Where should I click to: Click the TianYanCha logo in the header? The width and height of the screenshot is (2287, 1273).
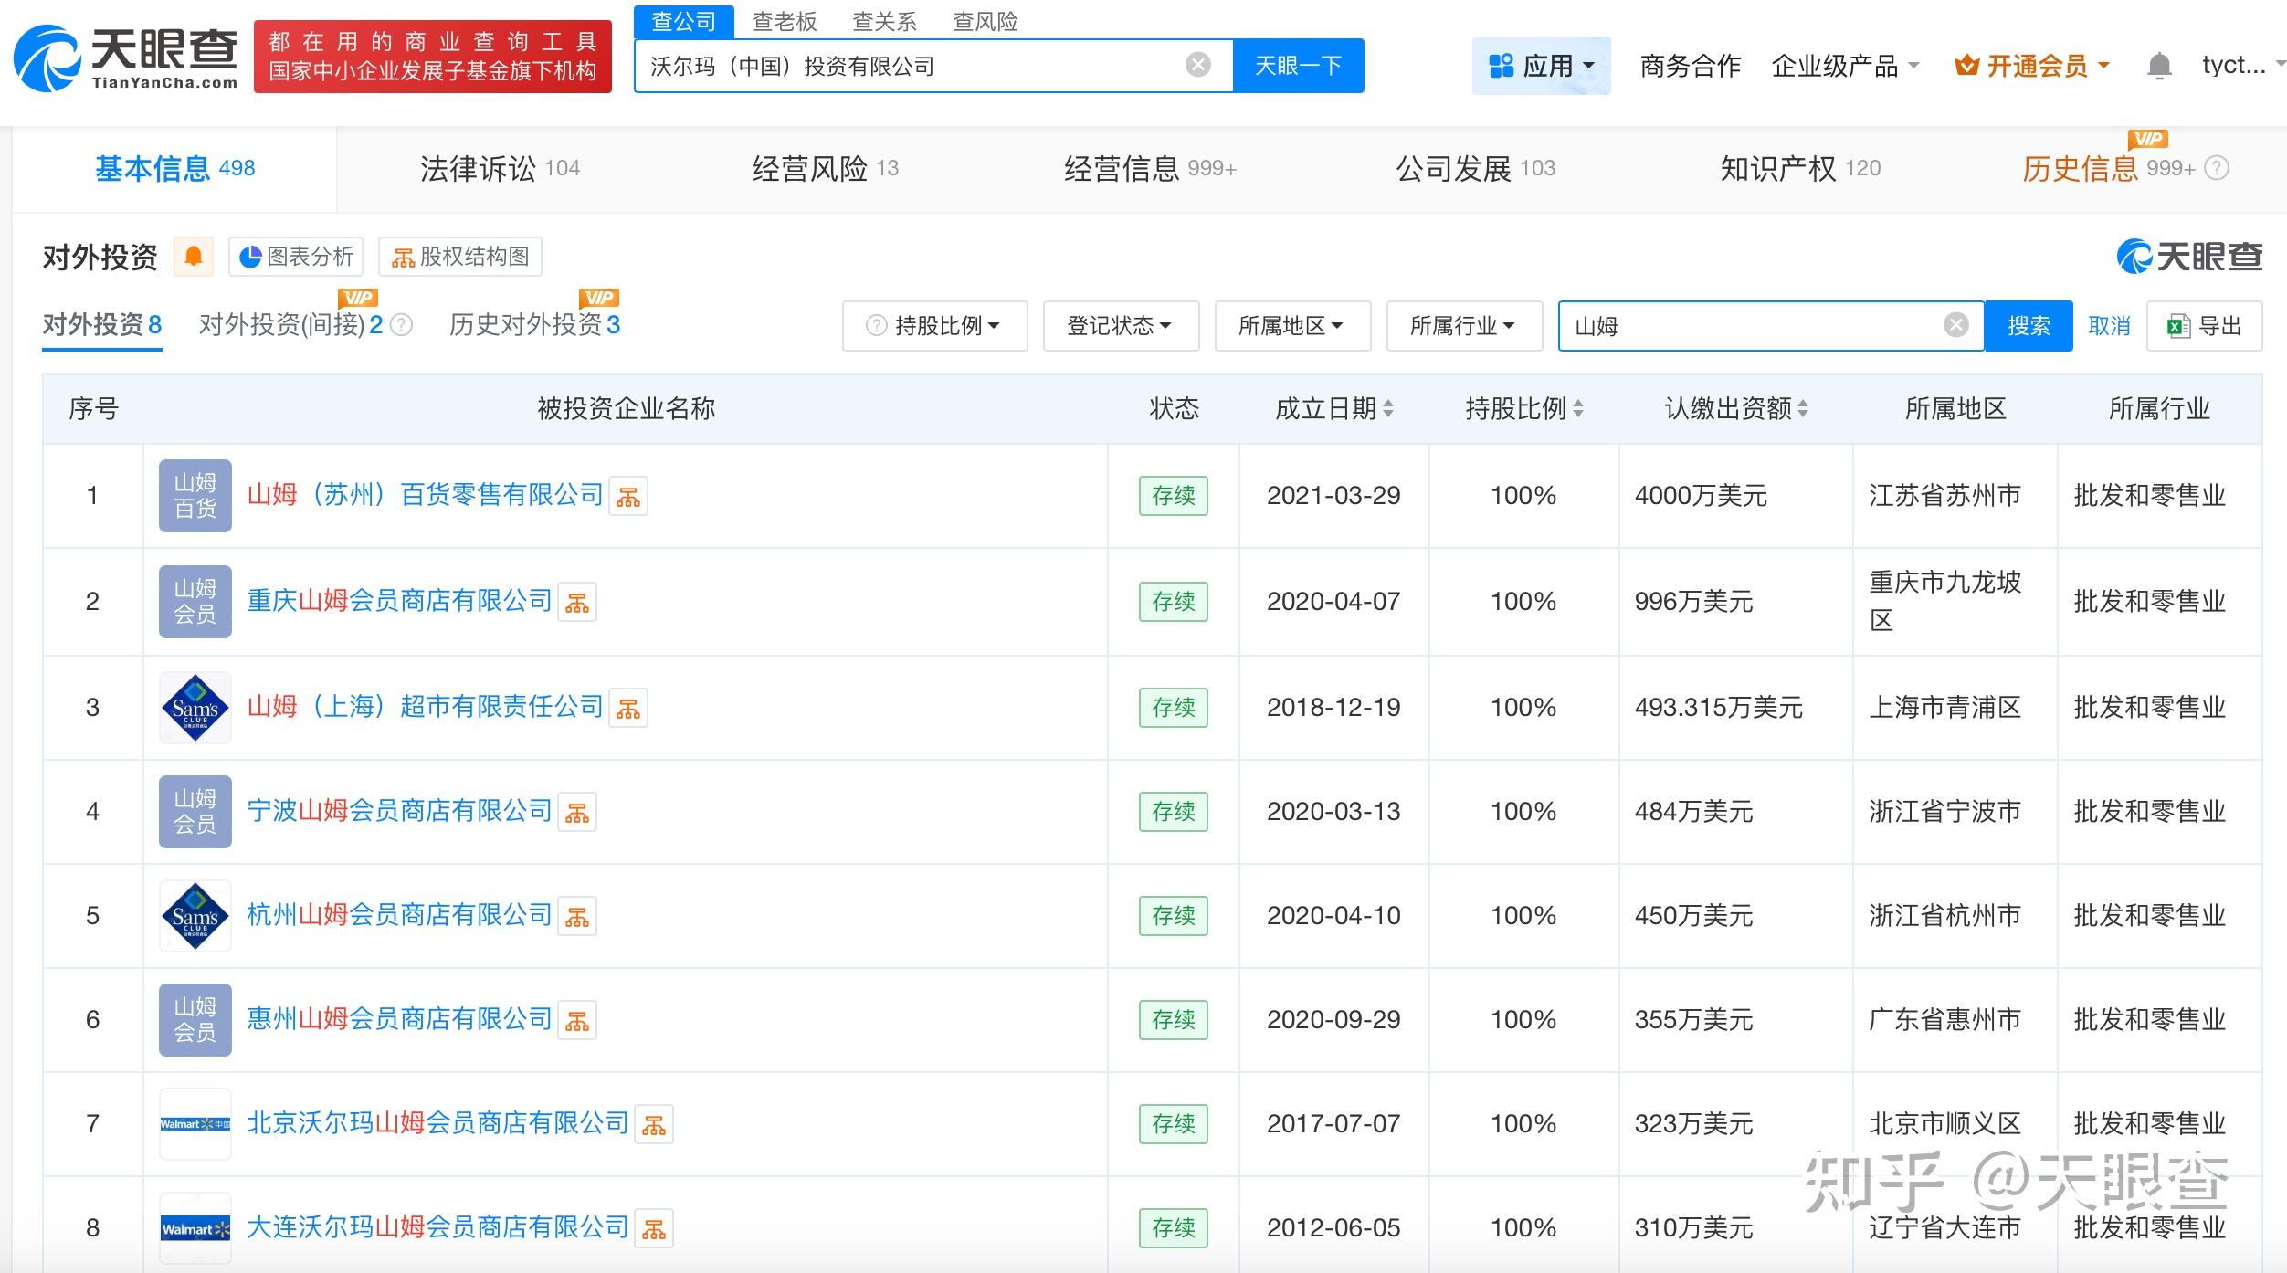(x=125, y=57)
